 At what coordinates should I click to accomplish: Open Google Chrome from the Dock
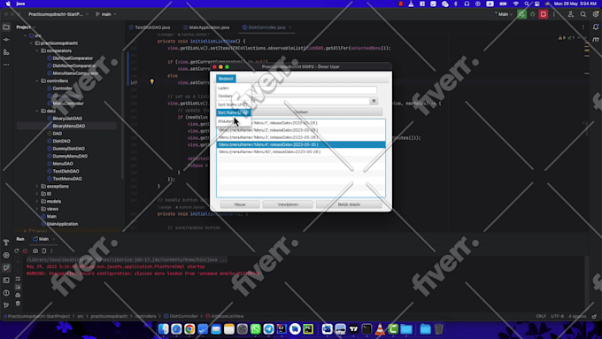point(189,329)
